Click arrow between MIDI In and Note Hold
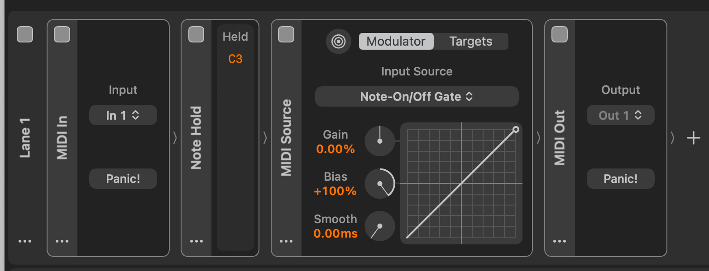This screenshot has height=271, width=709. pos(175,138)
